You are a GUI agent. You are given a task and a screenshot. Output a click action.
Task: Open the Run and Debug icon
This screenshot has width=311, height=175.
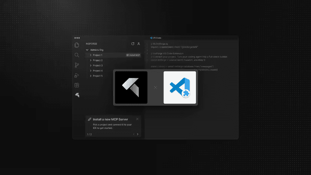point(77,75)
